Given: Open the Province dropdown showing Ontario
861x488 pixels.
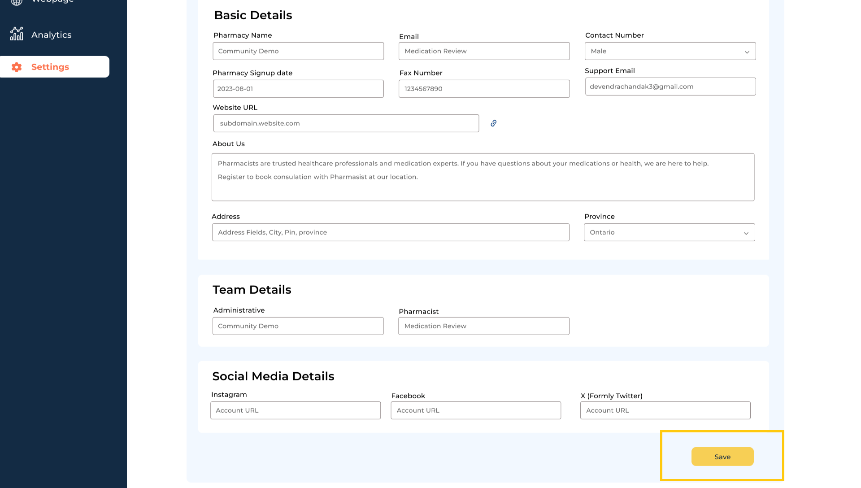Looking at the screenshot, I should tap(669, 232).
